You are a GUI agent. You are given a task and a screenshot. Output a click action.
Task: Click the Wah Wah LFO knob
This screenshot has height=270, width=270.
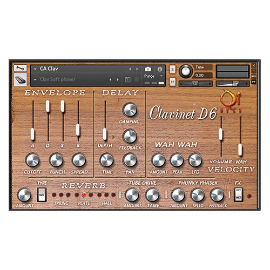click(195, 160)
